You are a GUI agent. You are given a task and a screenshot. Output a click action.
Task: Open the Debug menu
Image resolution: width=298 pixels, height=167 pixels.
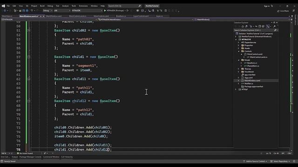coord(50,6)
